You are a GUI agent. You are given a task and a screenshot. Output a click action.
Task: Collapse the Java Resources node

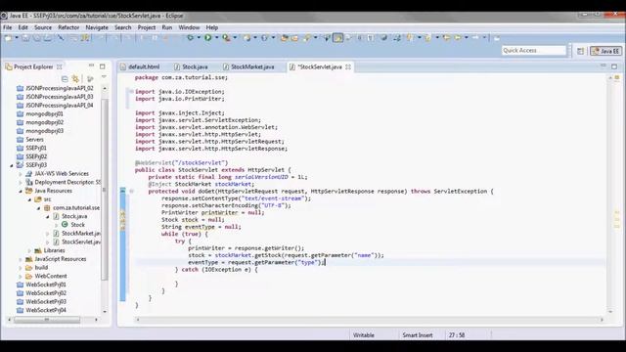[21, 192]
